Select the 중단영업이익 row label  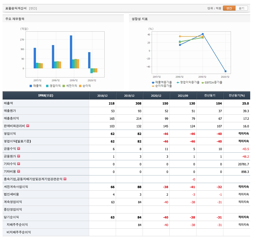[x=13, y=209]
